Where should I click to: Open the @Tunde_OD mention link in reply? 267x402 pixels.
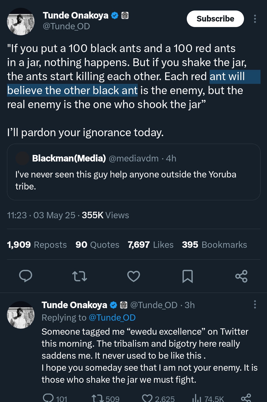(x=112, y=317)
